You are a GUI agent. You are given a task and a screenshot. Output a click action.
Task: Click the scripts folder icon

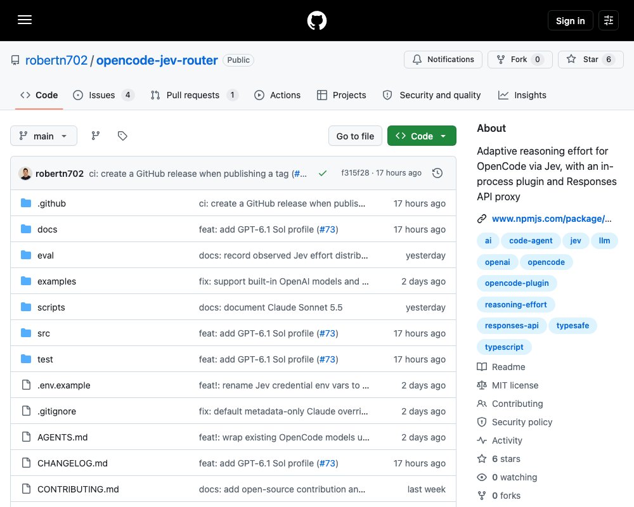(x=26, y=307)
